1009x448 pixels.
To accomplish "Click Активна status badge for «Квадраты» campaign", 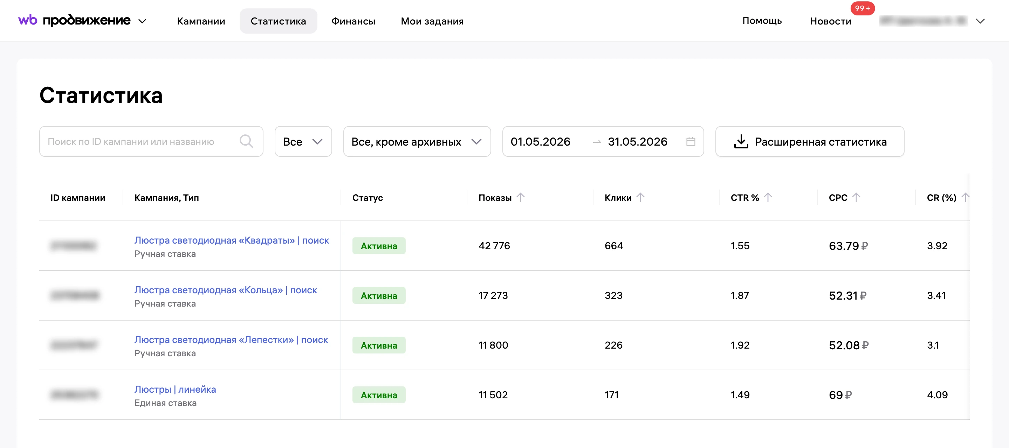I will [x=379, y=246].
